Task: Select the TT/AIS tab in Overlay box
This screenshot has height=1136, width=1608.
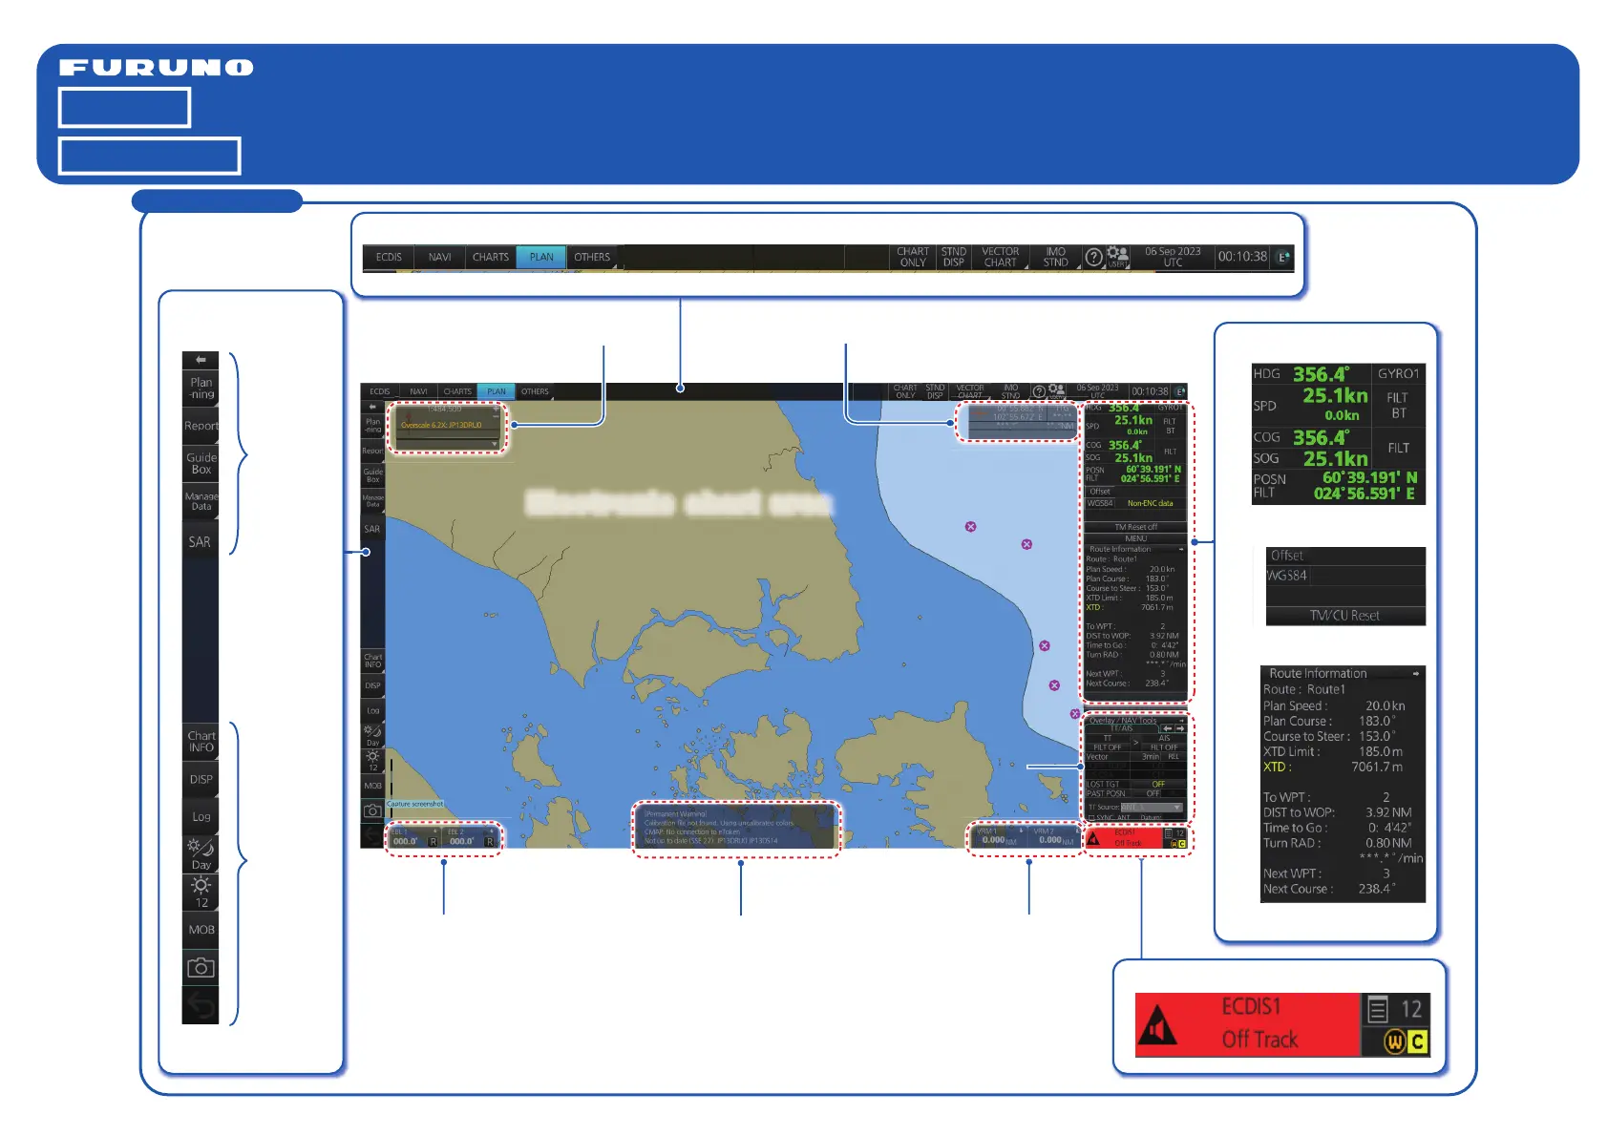Action: pyautogui.click(x=1121, y=728)
